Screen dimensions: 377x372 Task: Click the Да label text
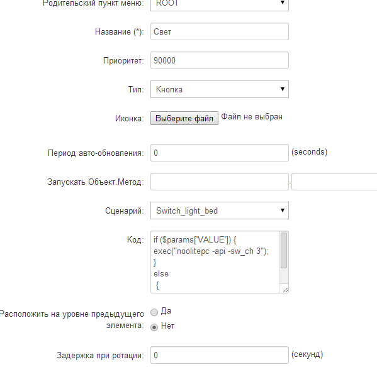[x=166, y=311]
